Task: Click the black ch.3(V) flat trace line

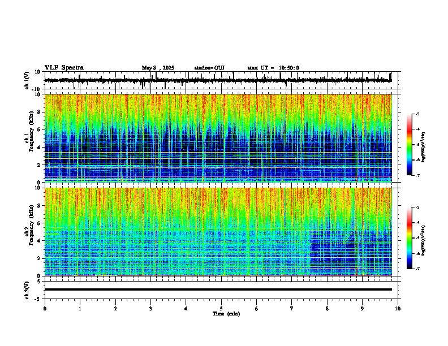Action: (x=218, y=289)
